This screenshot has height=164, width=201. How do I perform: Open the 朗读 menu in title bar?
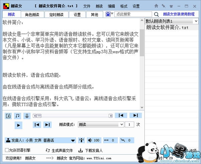click(x=99, y=6)
